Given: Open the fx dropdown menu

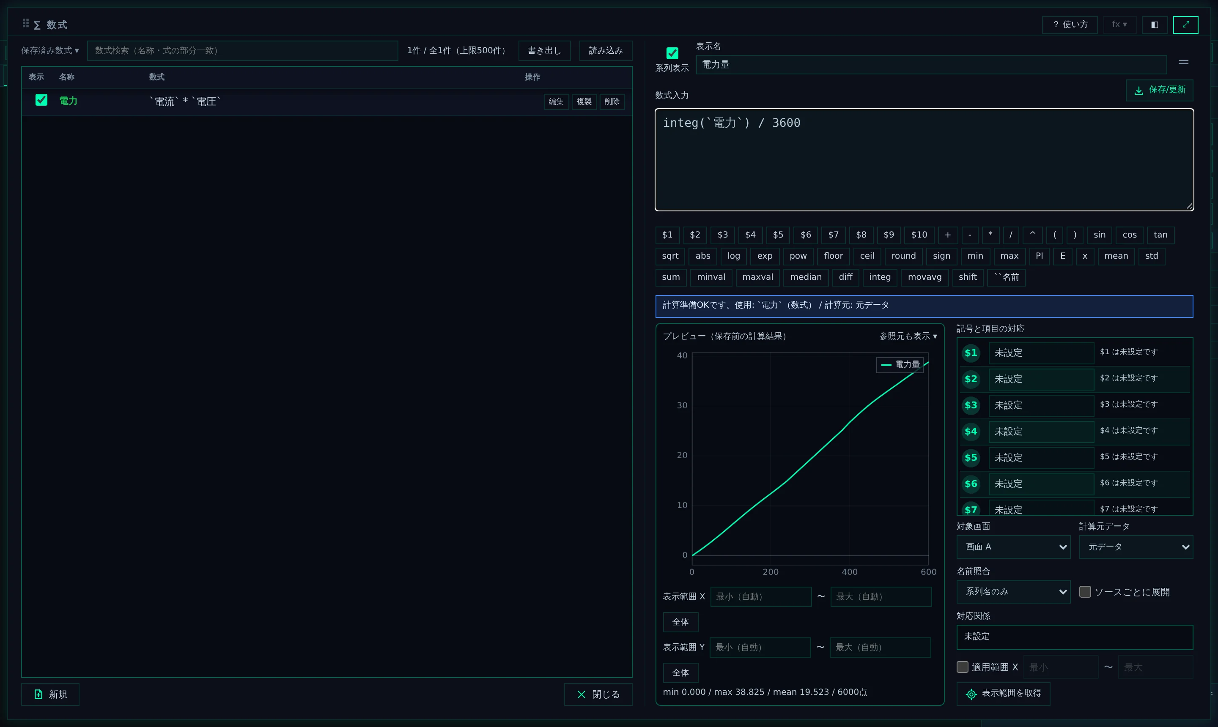Looking at the screenshot, I should [1119, 25].
